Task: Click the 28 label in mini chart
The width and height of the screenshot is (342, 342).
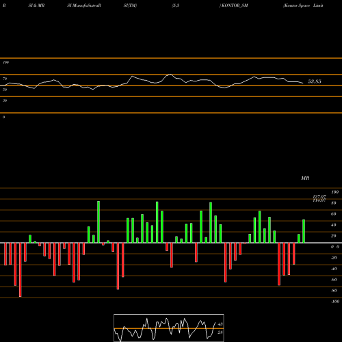Action: pos(220,332)
